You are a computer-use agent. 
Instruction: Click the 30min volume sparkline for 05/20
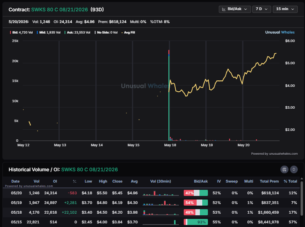click(161, 193)
